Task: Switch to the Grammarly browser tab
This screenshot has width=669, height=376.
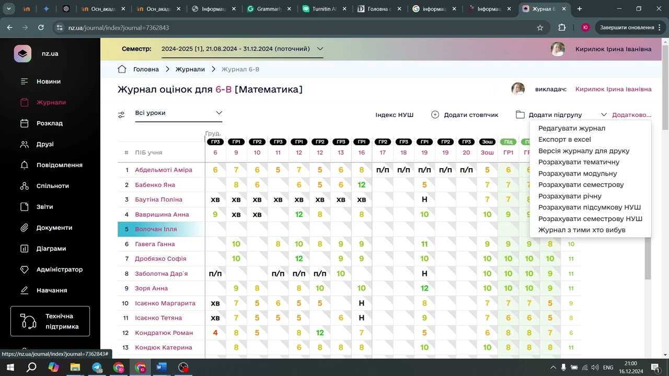Action: click(x=269, y=9)
